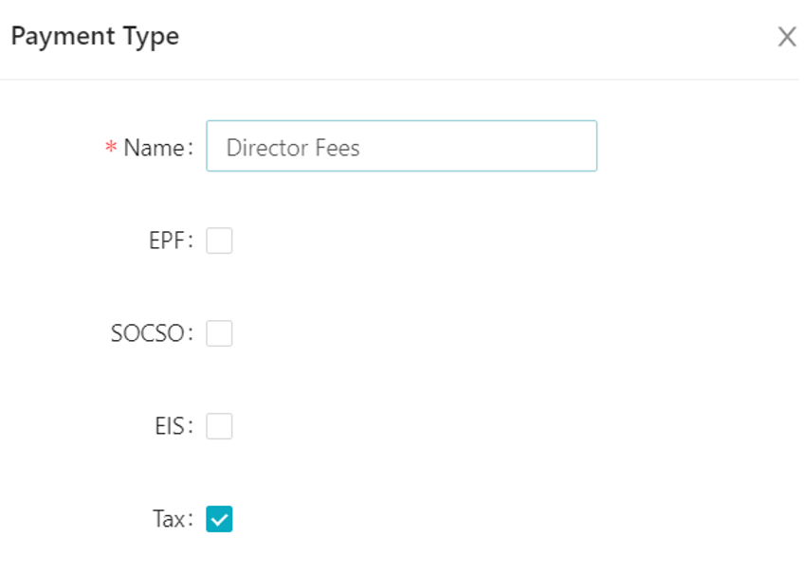Dismiss the dialog with the X icon
The width and height of the screenshot is (804, 572).
787,37
